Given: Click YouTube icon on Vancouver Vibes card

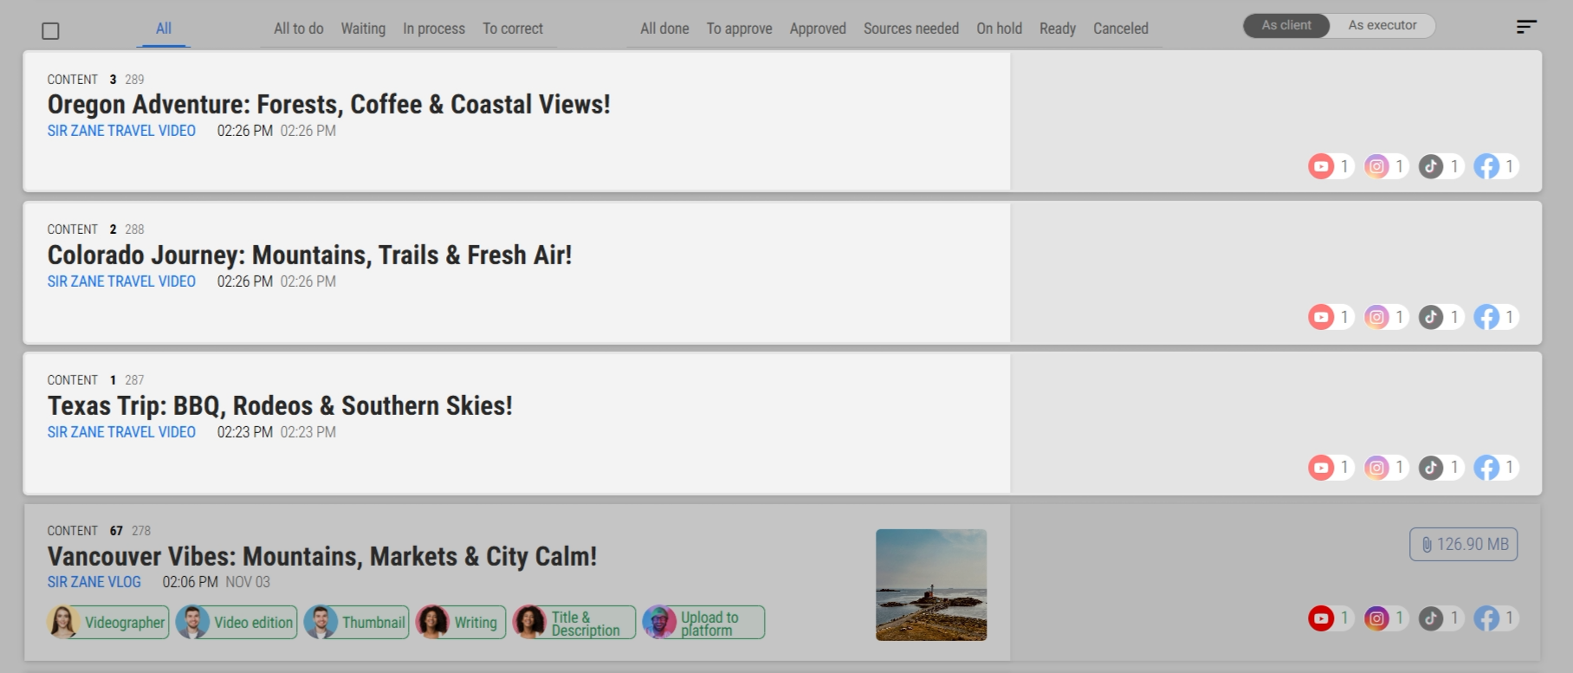Looking at the screenshot, I should pos(1321,618).
